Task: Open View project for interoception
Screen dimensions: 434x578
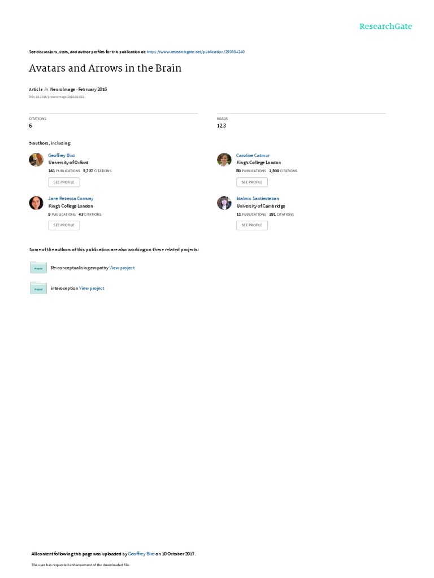Action: pyautogui.click(x=92, y=288)
